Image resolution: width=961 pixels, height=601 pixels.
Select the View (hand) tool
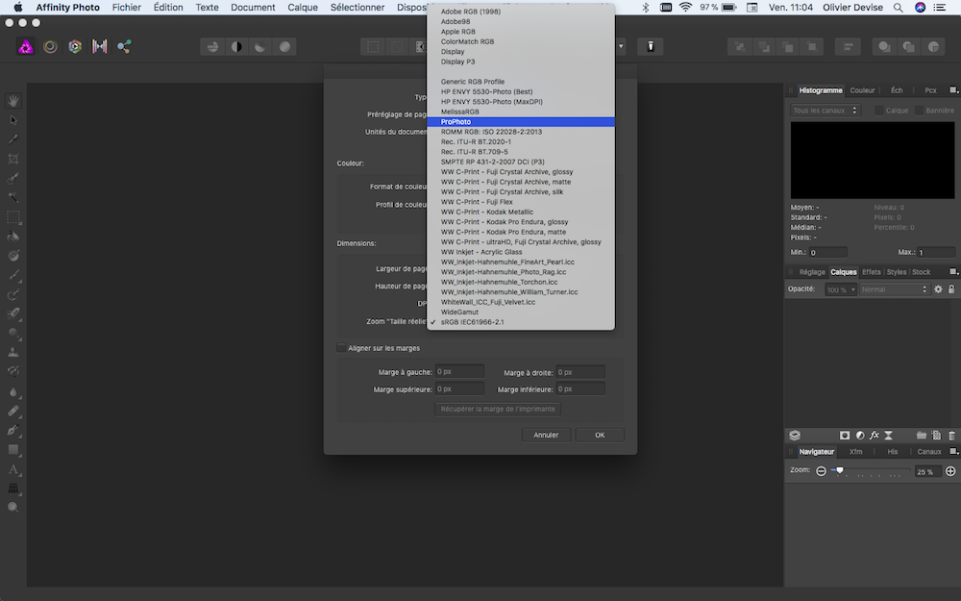tap(12, 101)
